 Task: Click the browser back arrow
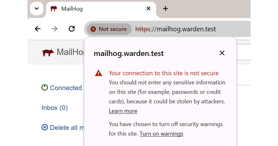(38, 29)
